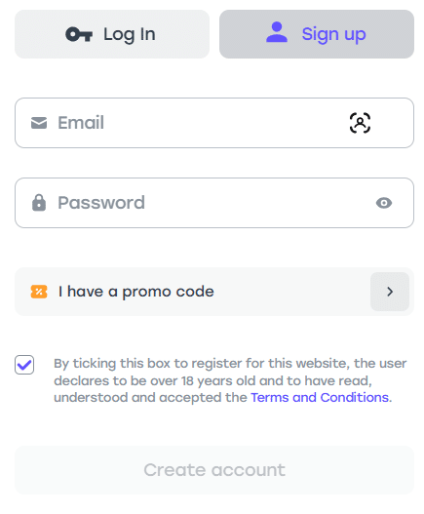Image resolution: width=424 pixels, height=514 pixels.
Task: Click the I have a promo code label
Action: tap(136, 292)
